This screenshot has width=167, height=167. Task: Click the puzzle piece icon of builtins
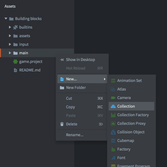[x=15, y=27]
